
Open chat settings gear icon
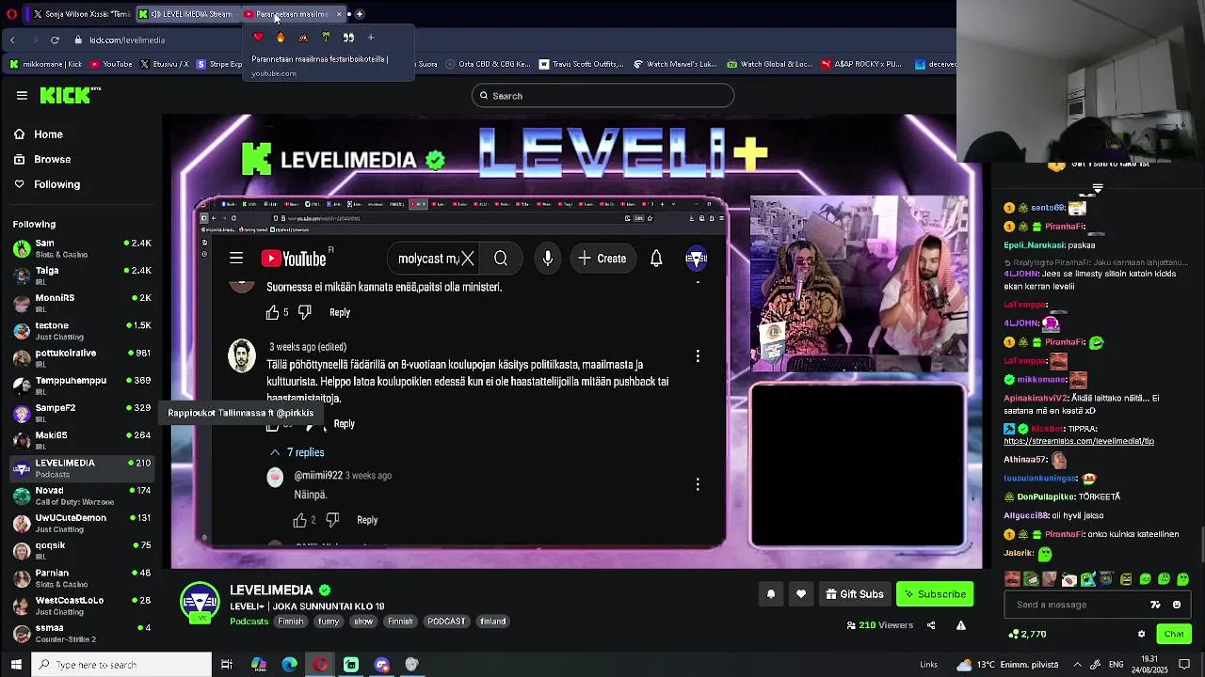[x=1141, y=634]
